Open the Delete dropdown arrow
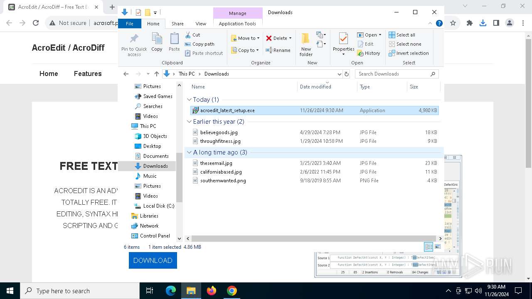The width and height of the screenshot is (532, 299). (x=290, y=38)
